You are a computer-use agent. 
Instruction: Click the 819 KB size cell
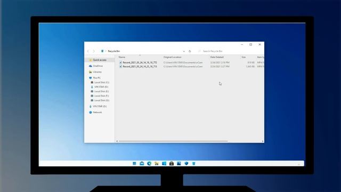(x=251, y=62)
